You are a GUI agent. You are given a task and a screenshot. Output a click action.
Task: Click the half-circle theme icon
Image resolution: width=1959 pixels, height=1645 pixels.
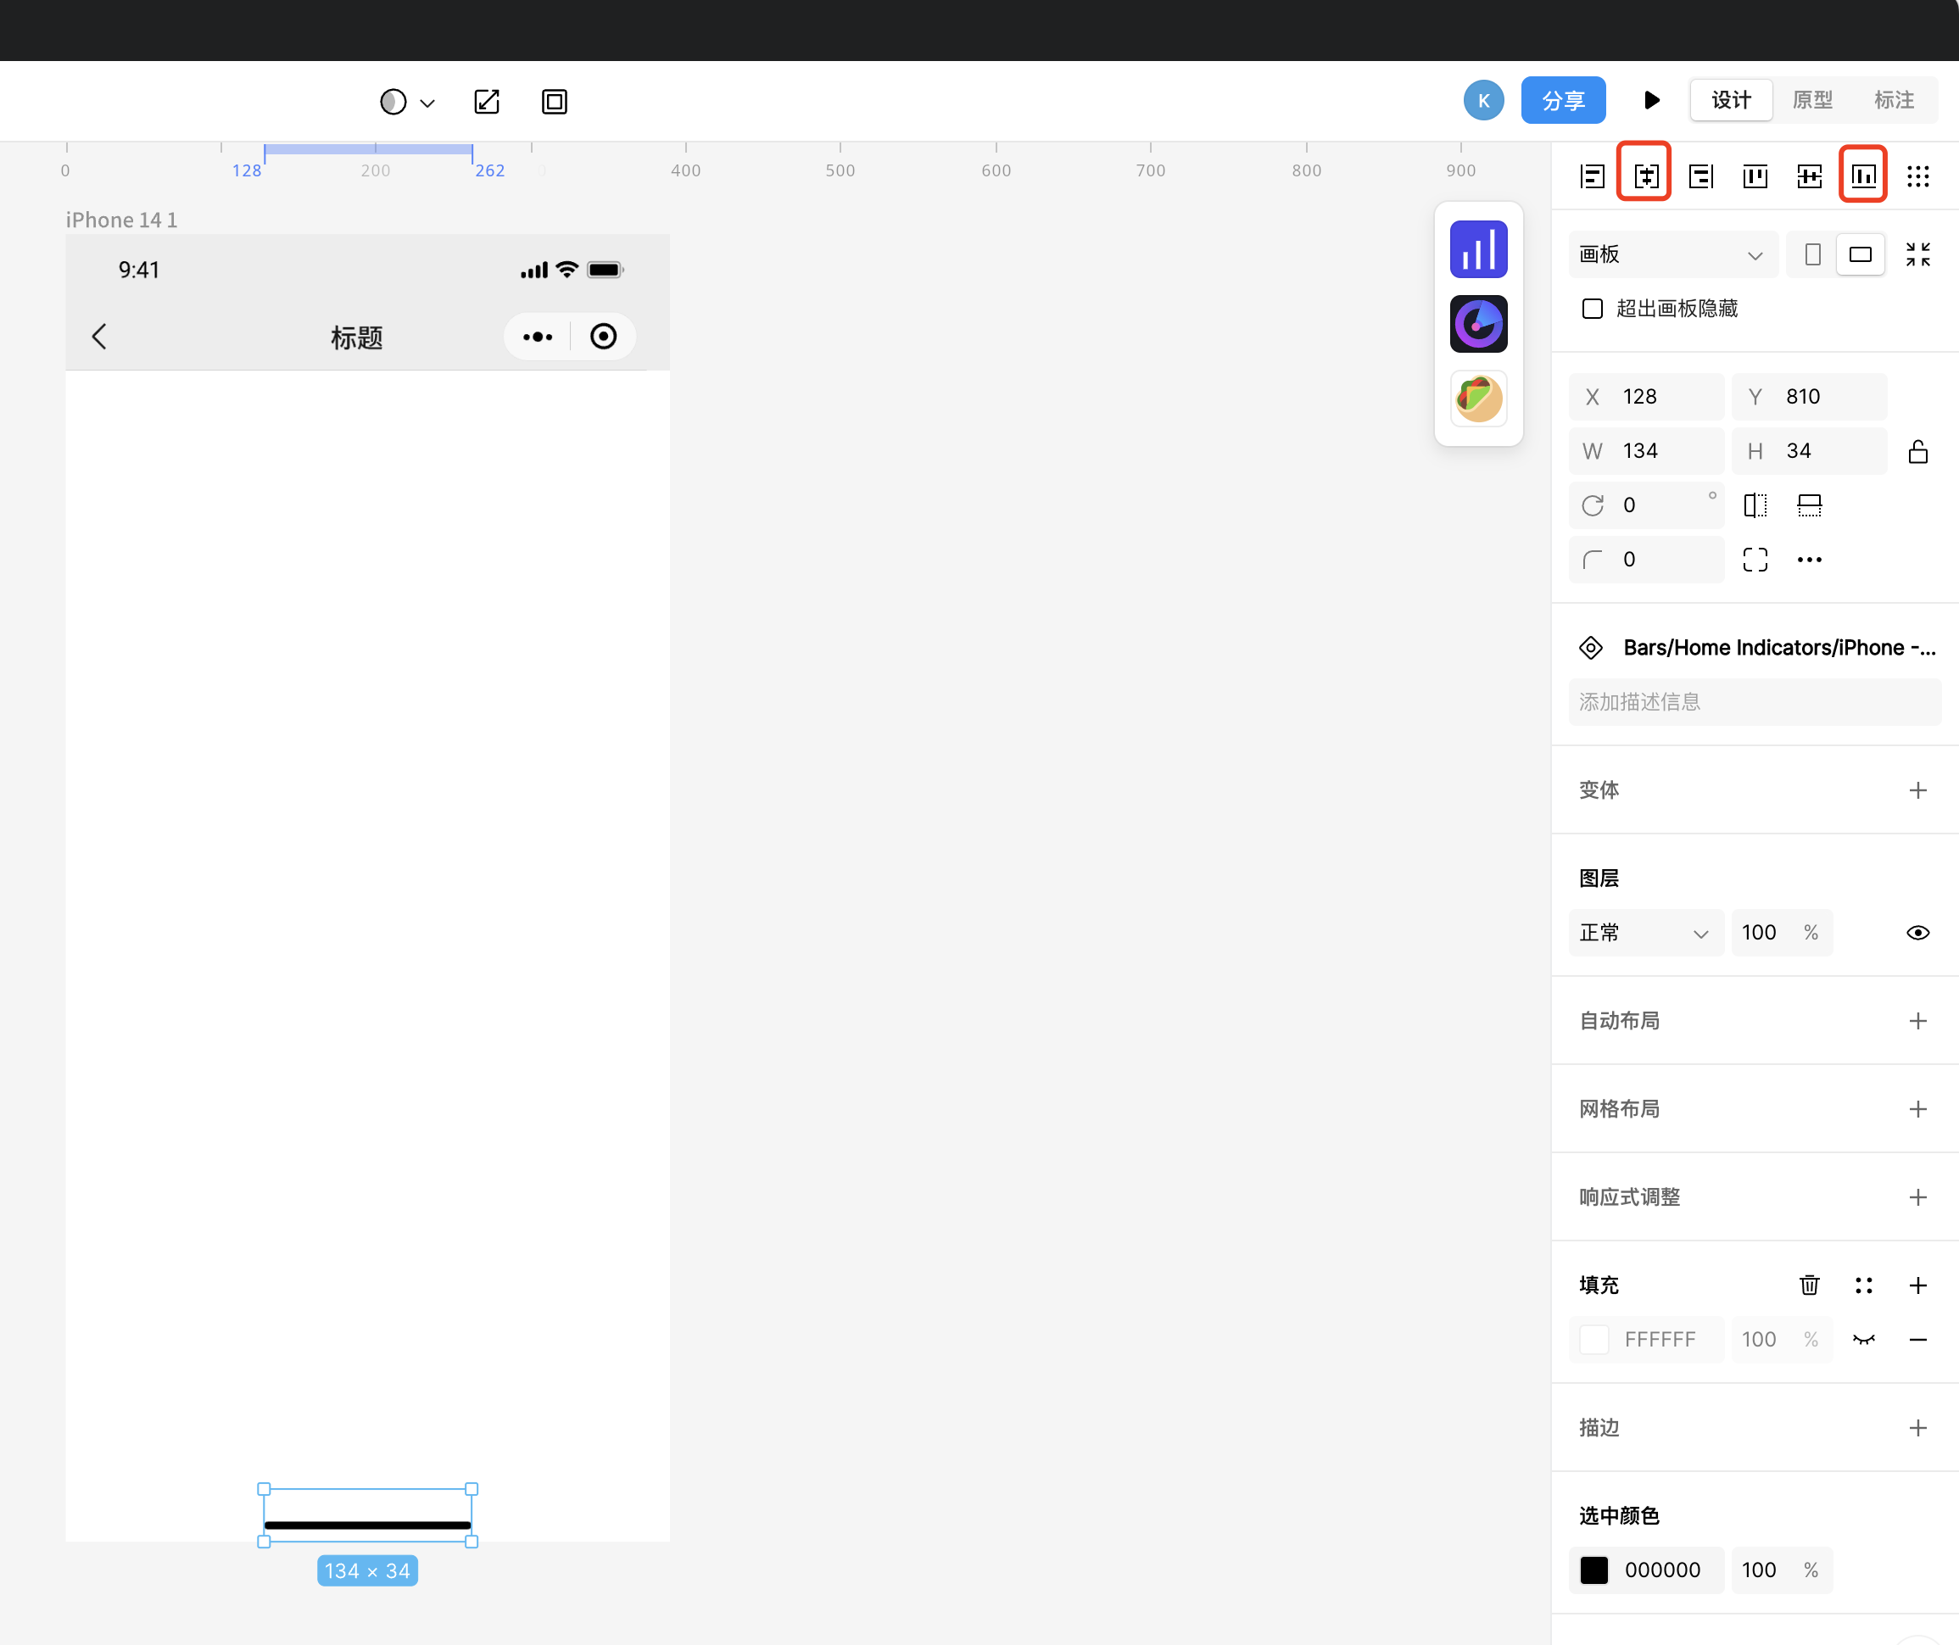click(393, 102)
